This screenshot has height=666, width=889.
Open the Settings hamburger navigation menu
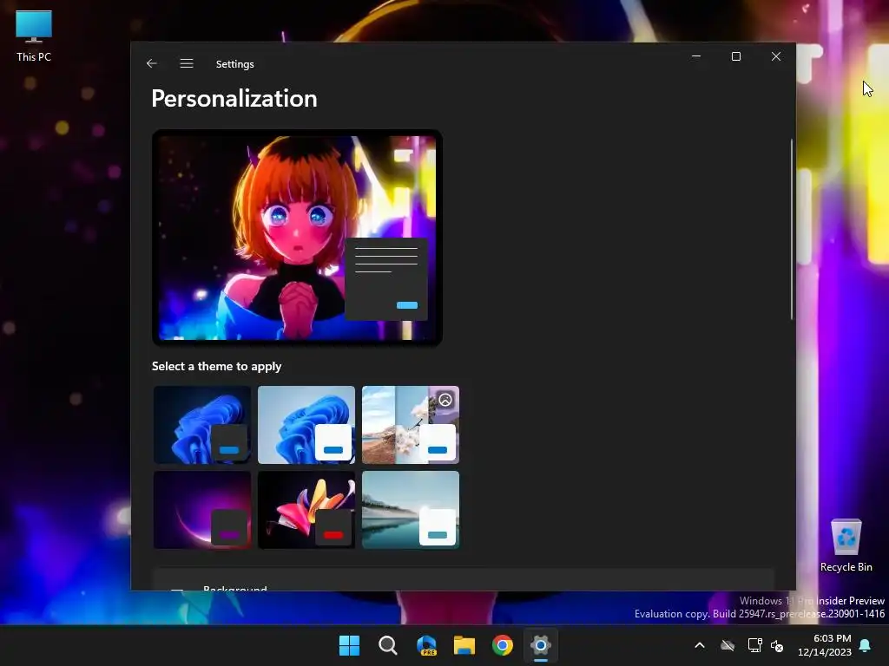click(187, 63)
